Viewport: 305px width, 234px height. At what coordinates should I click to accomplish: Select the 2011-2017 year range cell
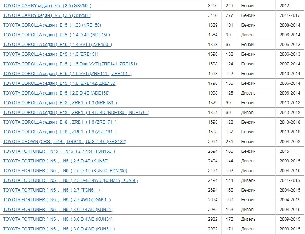click(x=290, y=15)
